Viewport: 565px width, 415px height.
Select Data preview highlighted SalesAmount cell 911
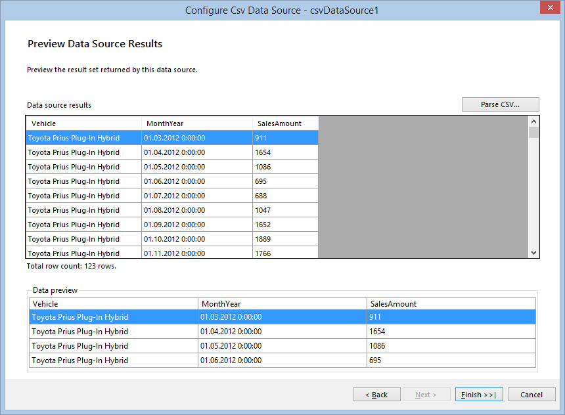[x=451, y=317]
